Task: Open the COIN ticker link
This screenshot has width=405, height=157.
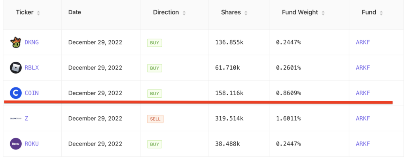Action: coord(32,93)
